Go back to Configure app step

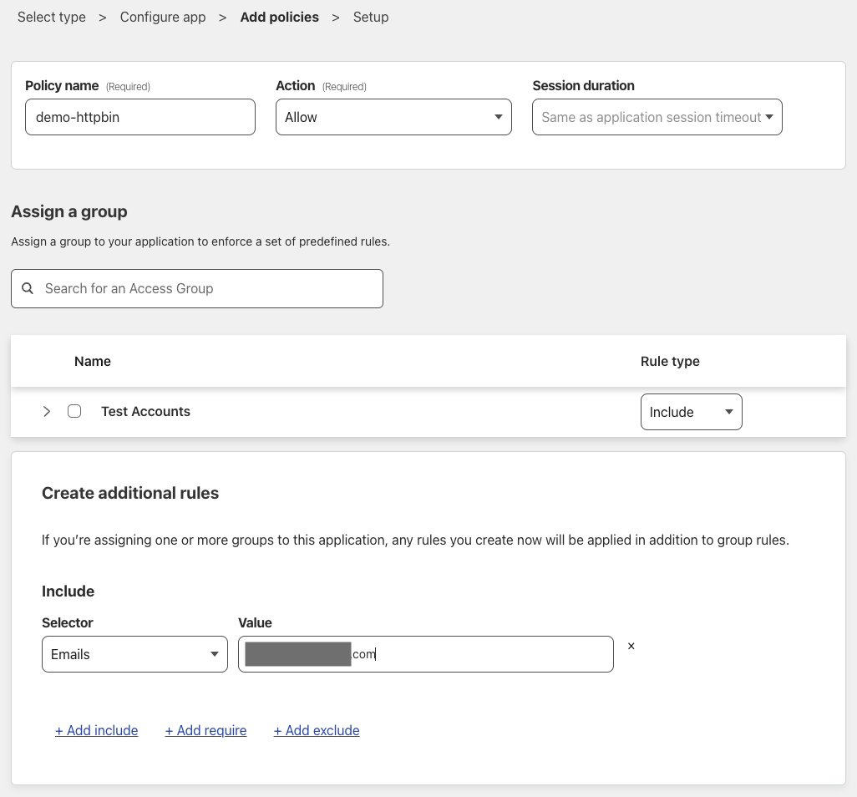point(163,17)
